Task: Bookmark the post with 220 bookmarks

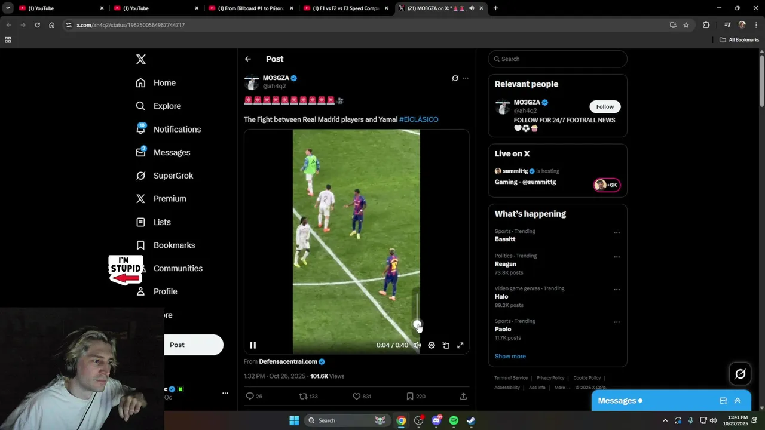Action: [x=415, y=396]
